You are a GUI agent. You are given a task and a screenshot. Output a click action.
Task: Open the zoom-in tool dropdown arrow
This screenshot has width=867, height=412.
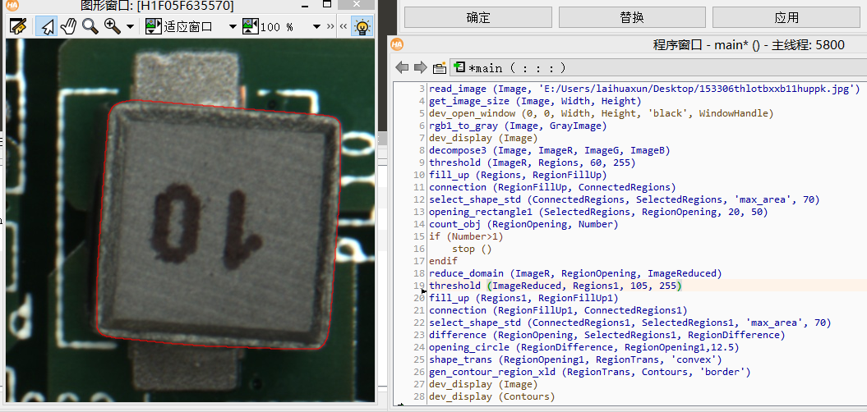(131, 26)
